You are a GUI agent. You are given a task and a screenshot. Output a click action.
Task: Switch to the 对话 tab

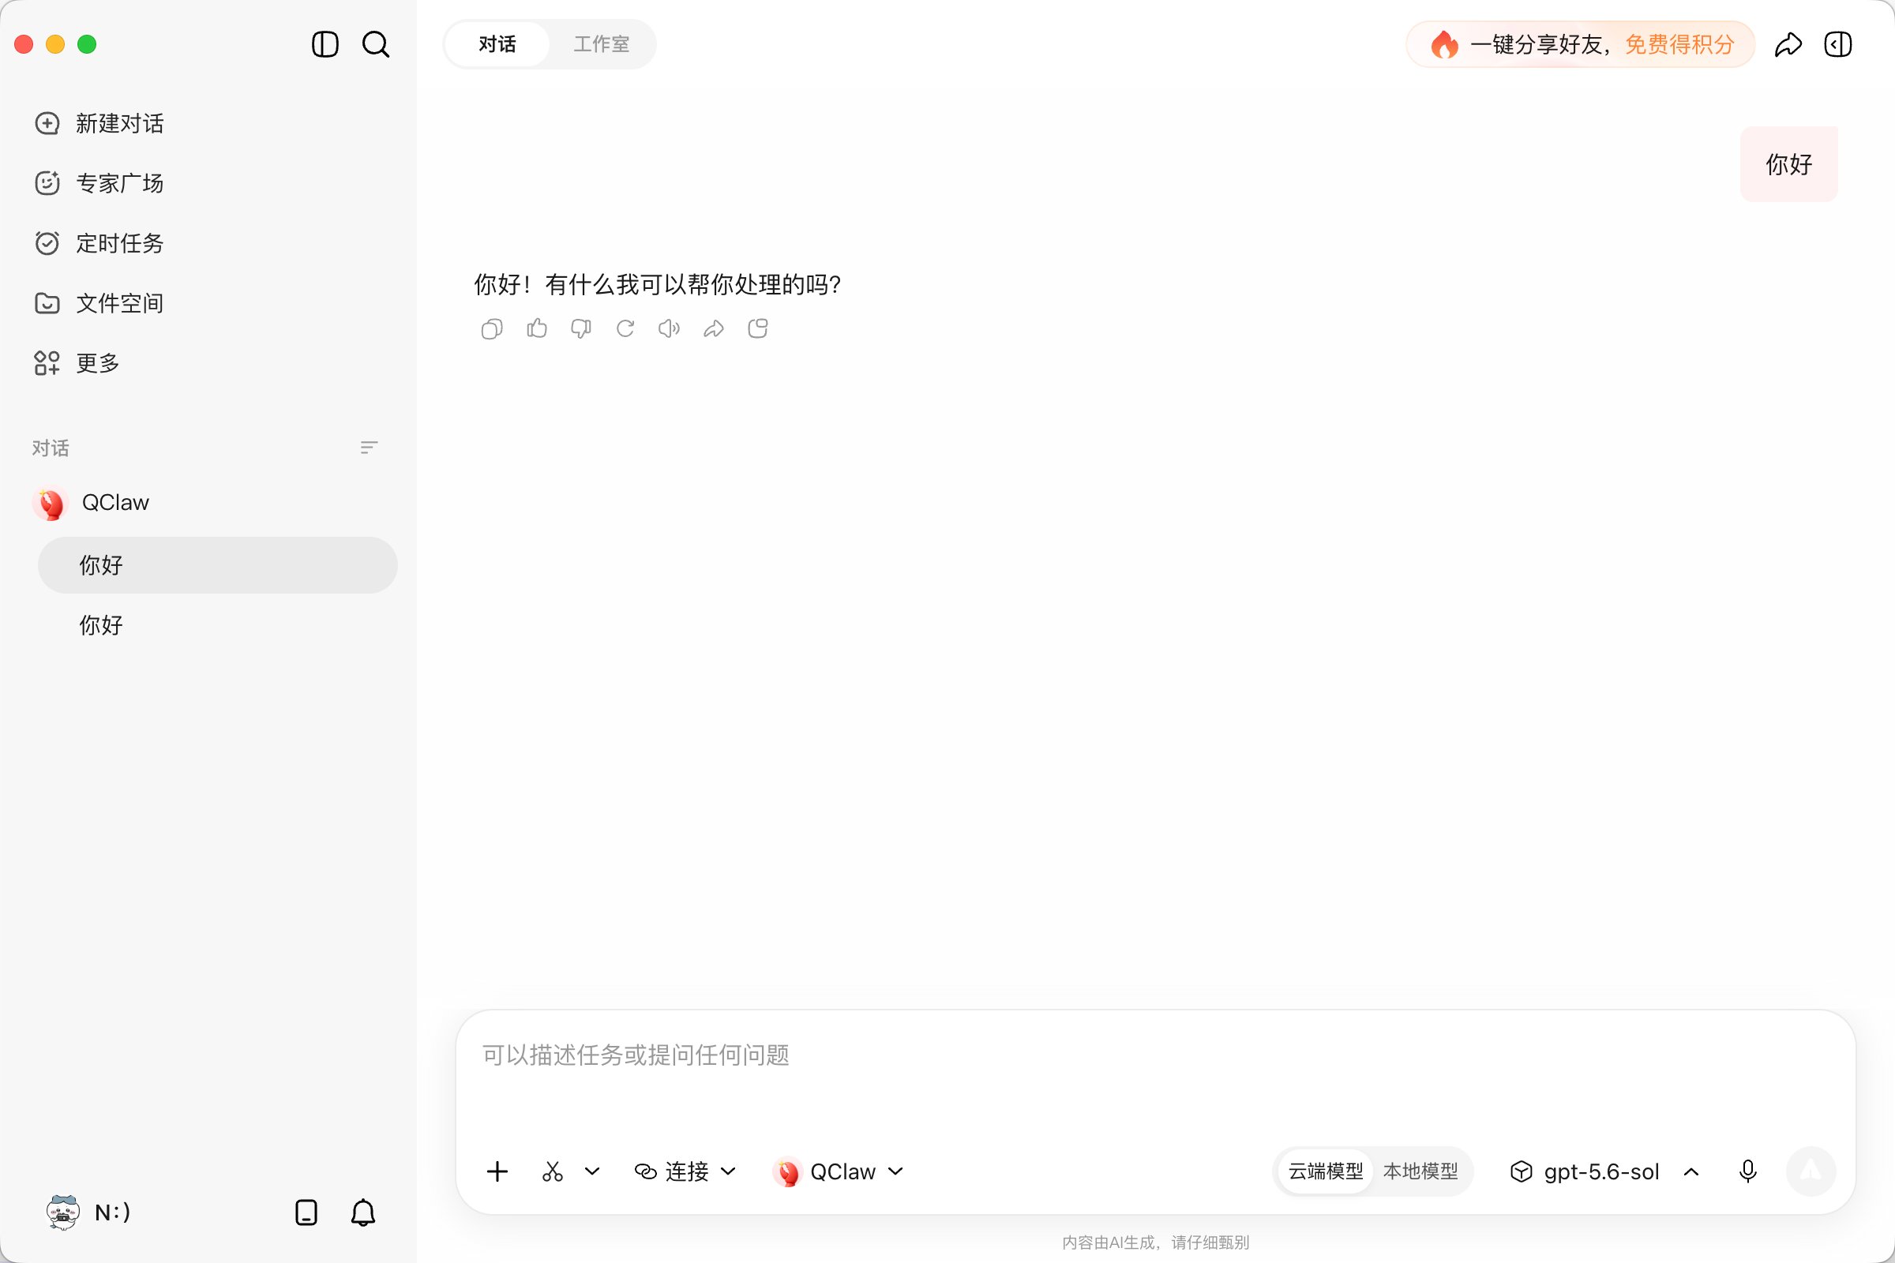click(x=497, y=44)
